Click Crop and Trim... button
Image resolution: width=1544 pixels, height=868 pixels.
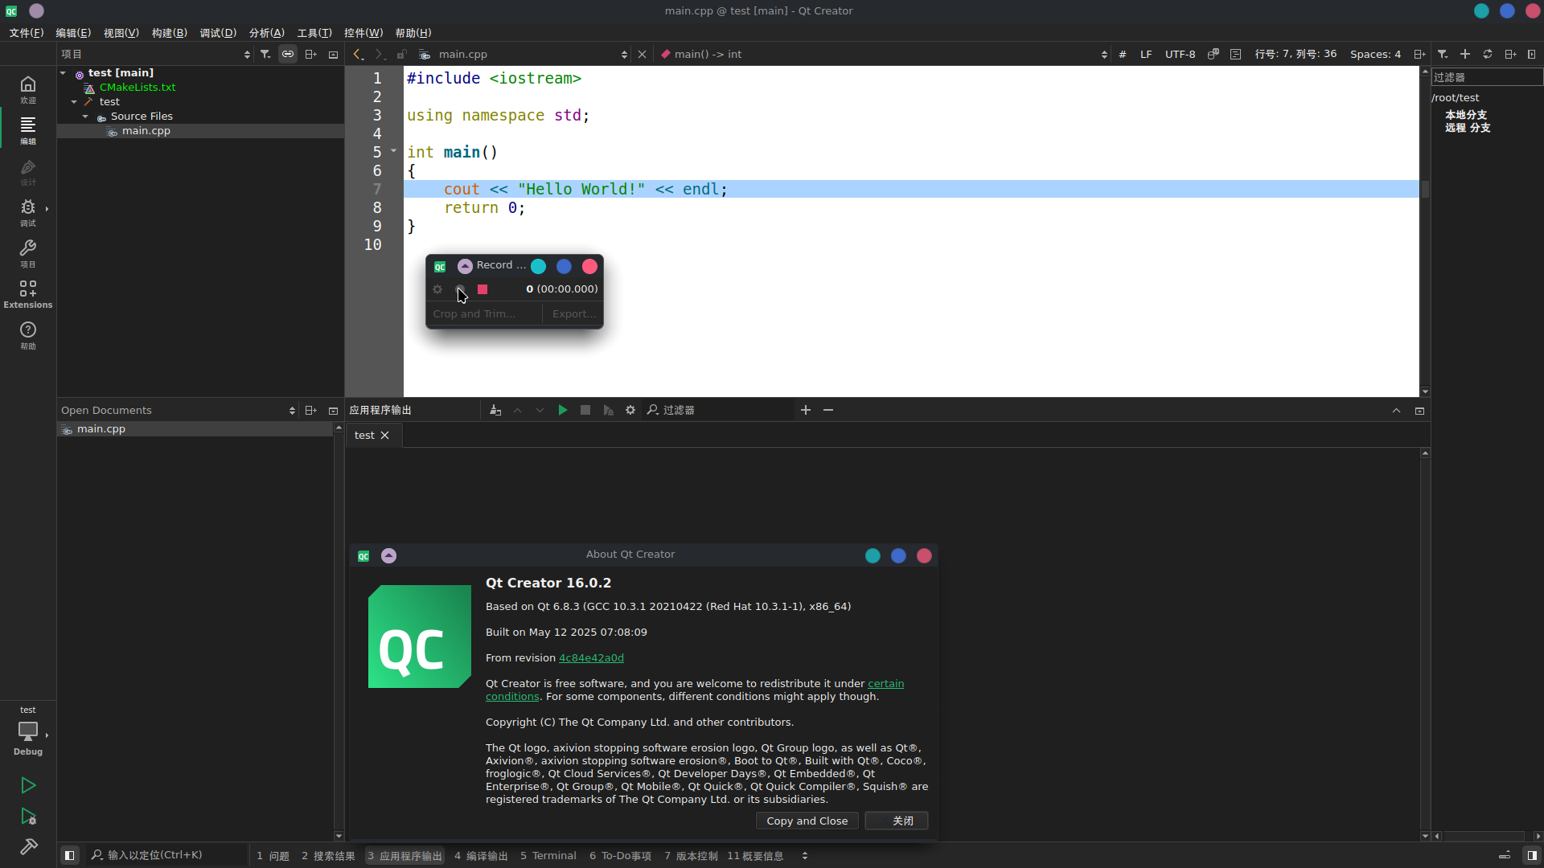[x=474, y=314]
